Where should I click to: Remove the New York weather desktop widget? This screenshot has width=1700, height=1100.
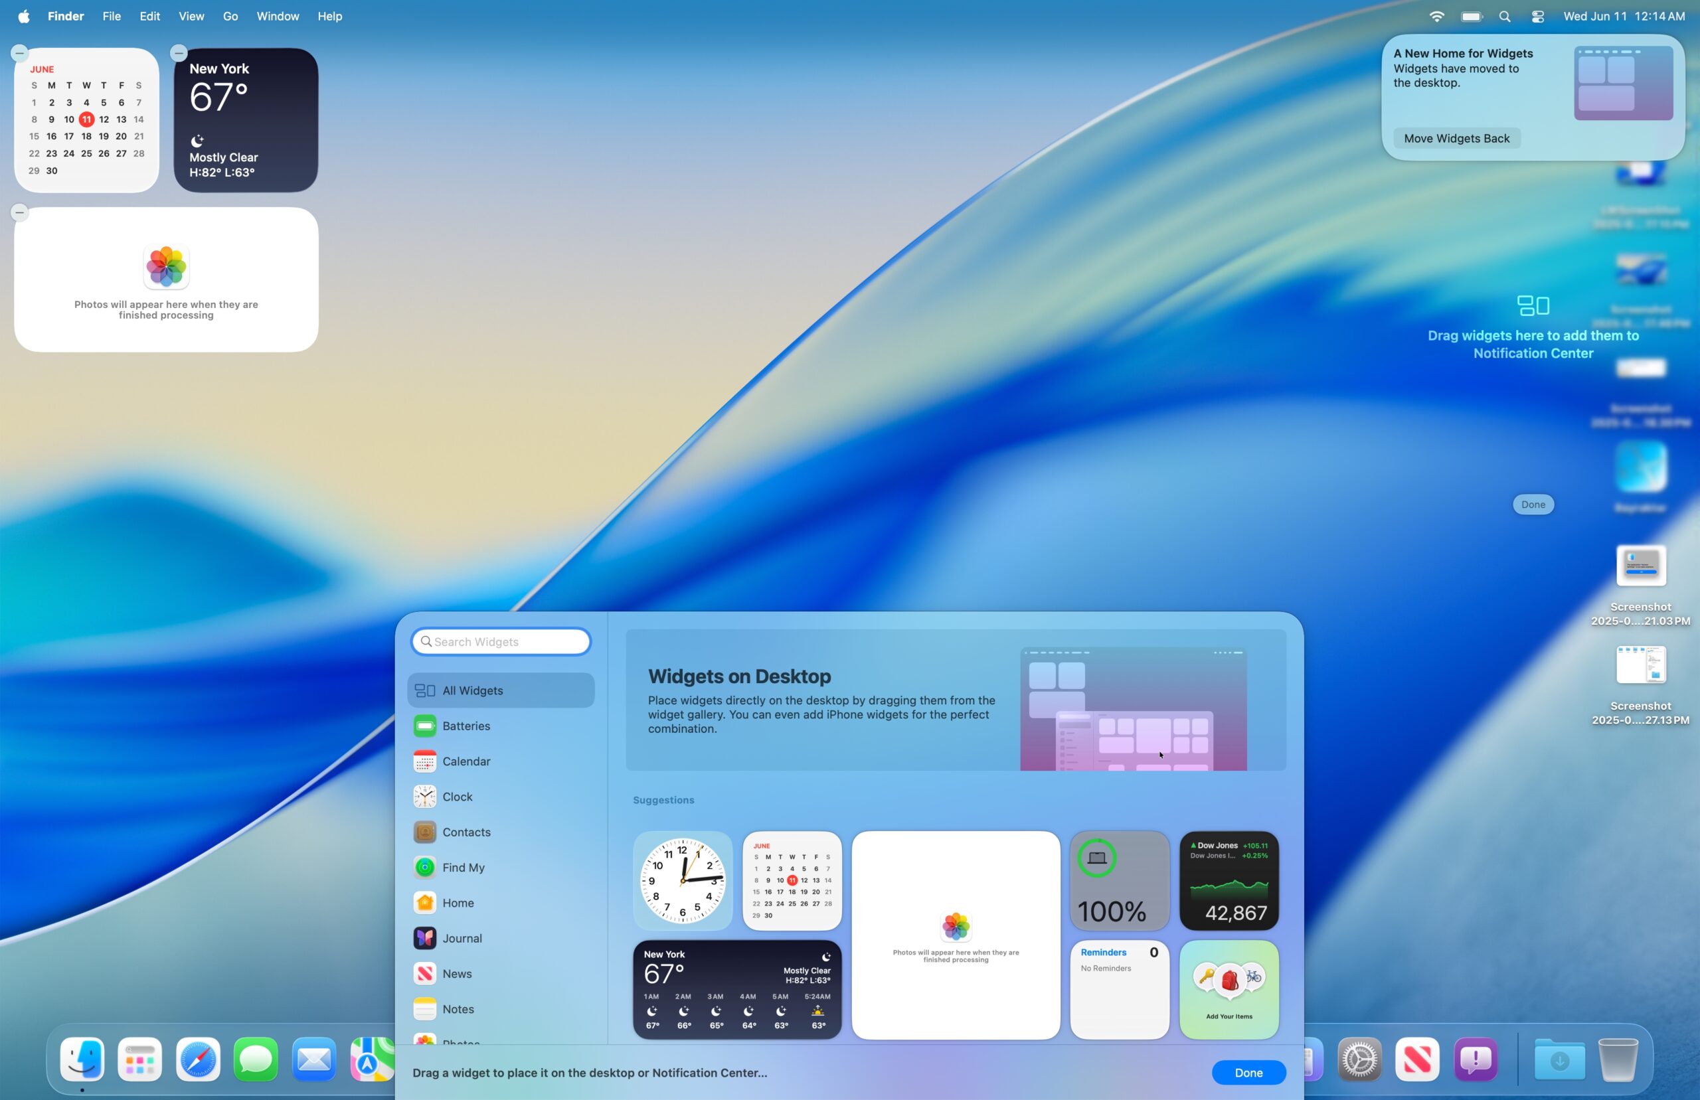(x=179, y=53)
